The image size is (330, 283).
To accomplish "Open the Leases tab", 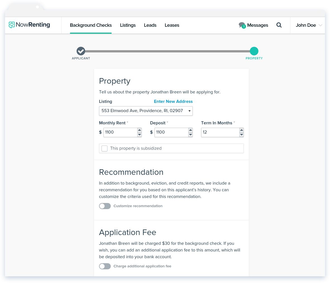I will pos(172,25).
